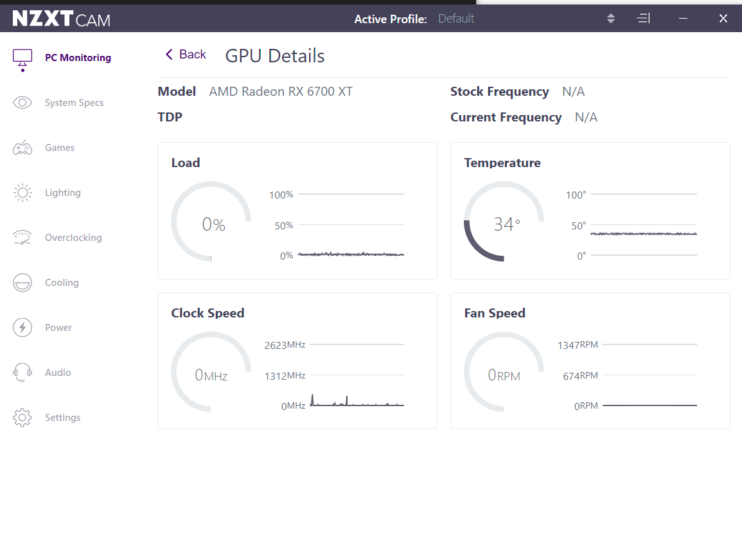Screen dimensions: 742x534
Task: Click the Cooling icon in sidebar
Action: 22,283
